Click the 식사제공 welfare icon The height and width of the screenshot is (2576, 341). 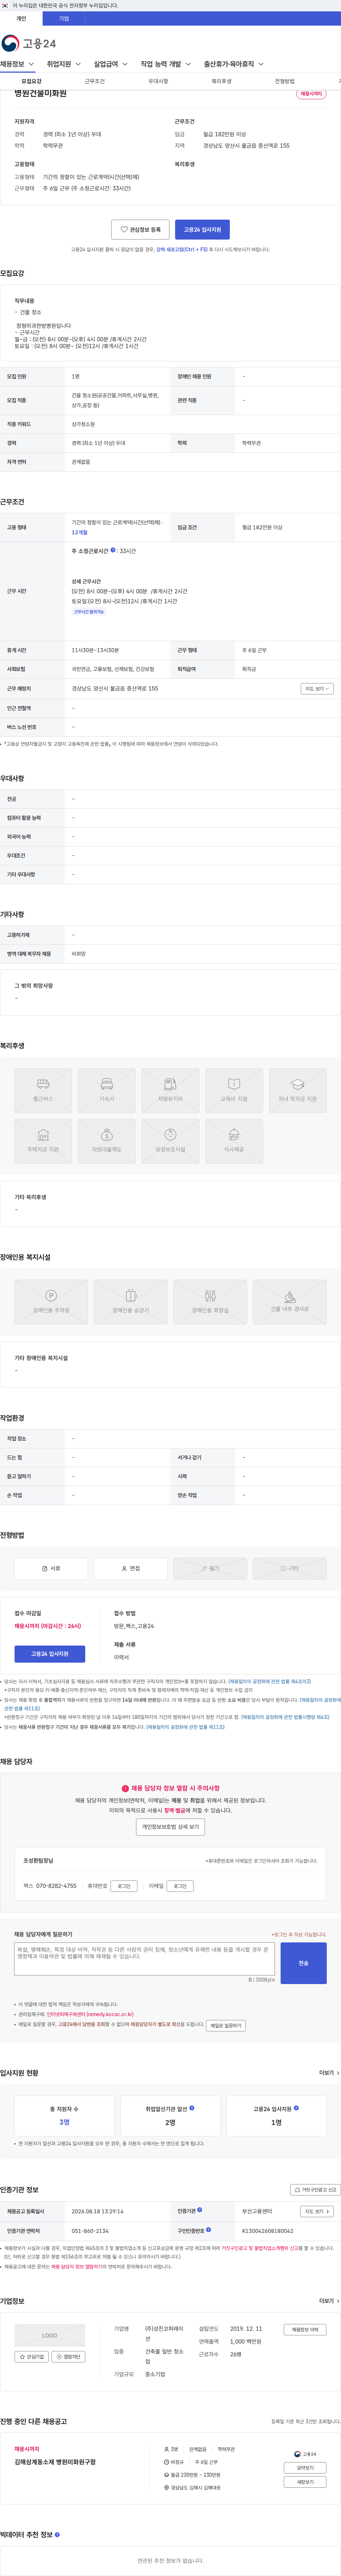click(234, 1141)
